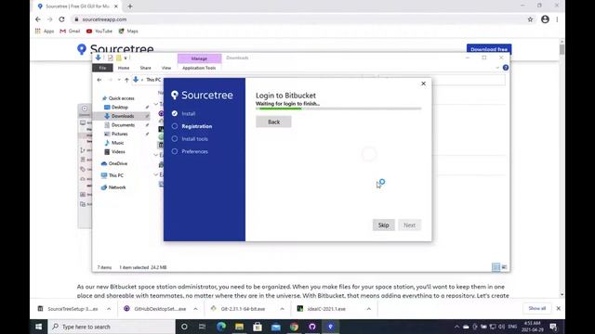Click the disabled Next button
Viewport: 595px width, 334px height.
(x=409, y=225)
